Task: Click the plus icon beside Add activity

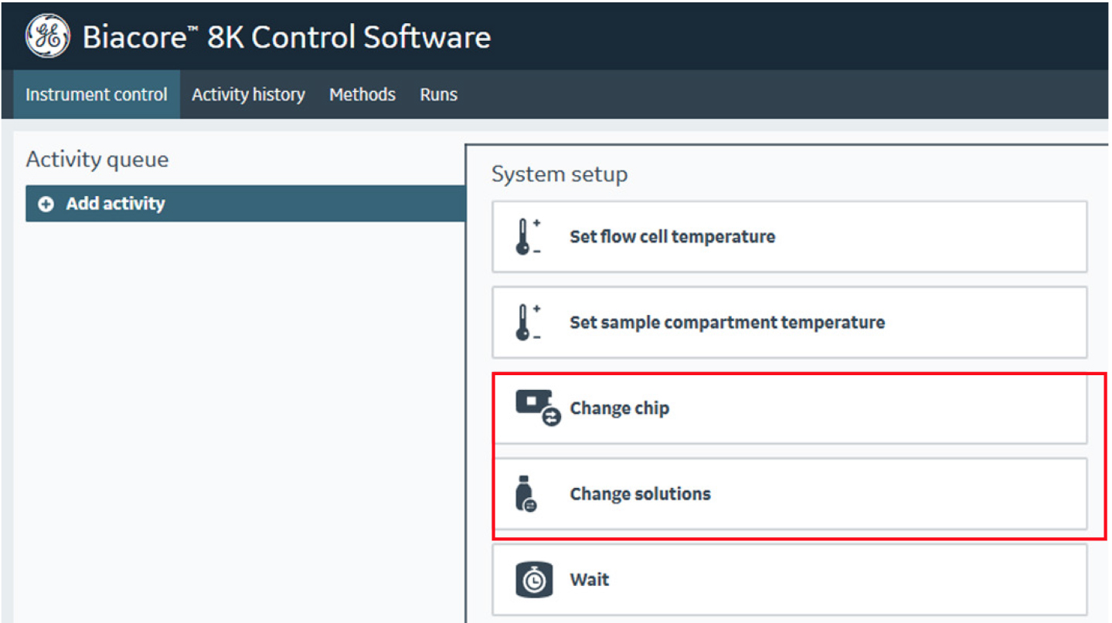Action: (46, 205)
